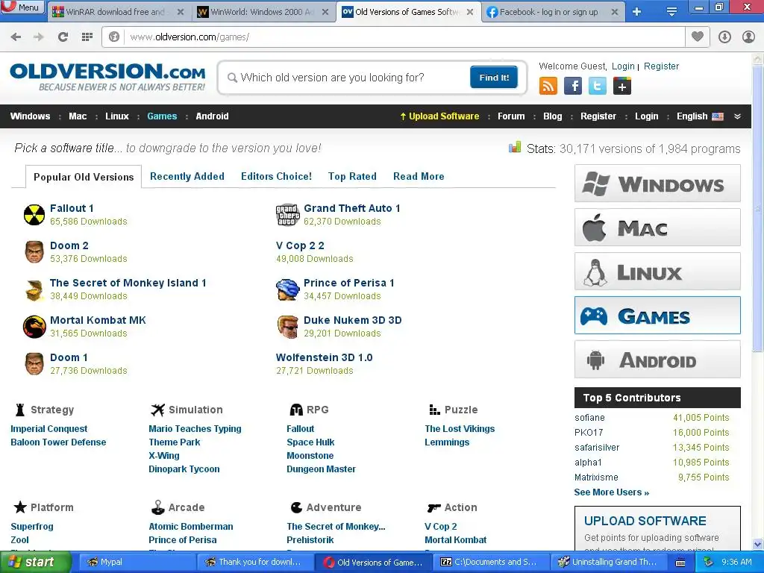Open Windows in the navigation bar

click(x=30, y=116)
